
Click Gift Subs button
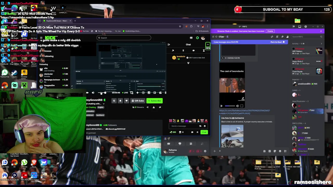click(138, 101)
